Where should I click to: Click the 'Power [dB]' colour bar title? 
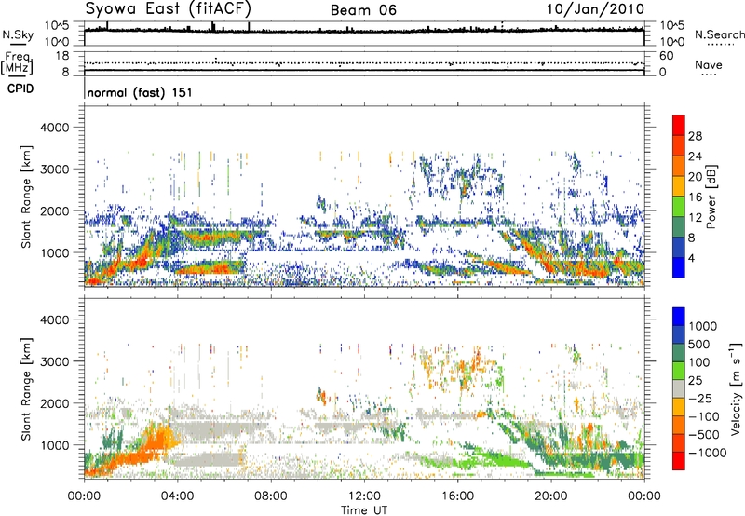[711, 197]
